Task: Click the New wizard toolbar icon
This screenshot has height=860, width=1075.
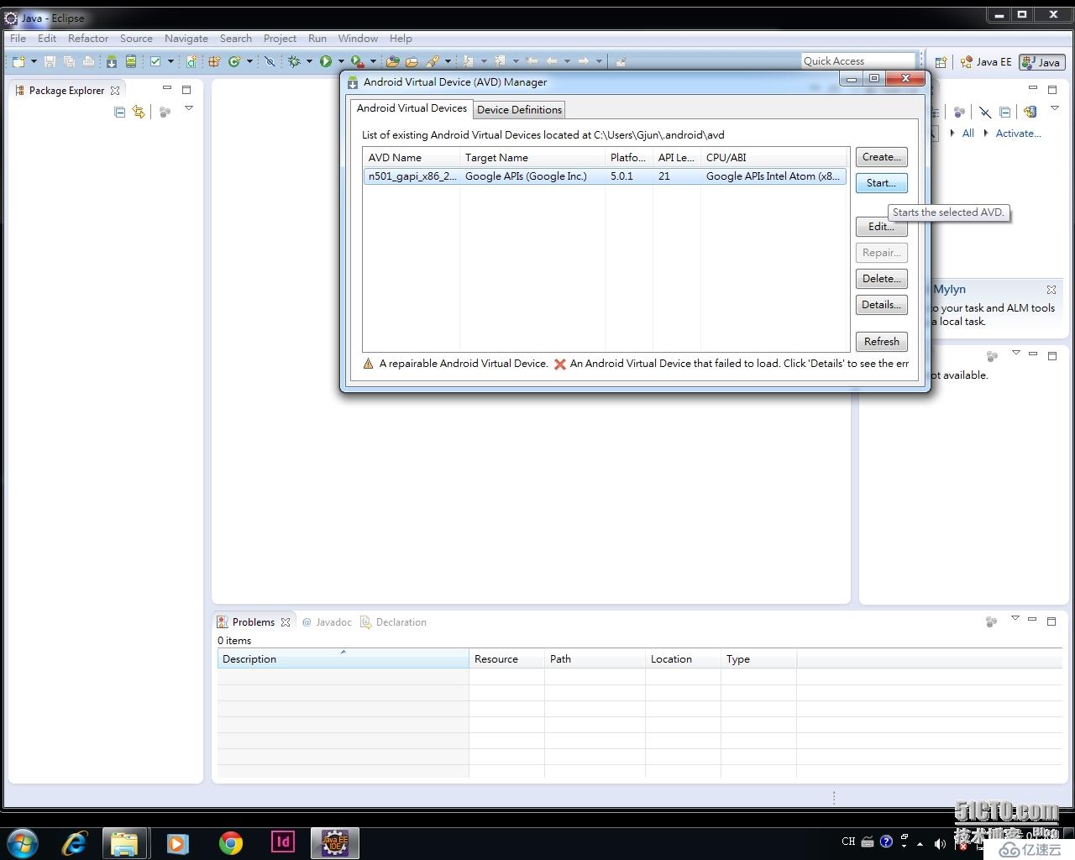Action: 18,61
